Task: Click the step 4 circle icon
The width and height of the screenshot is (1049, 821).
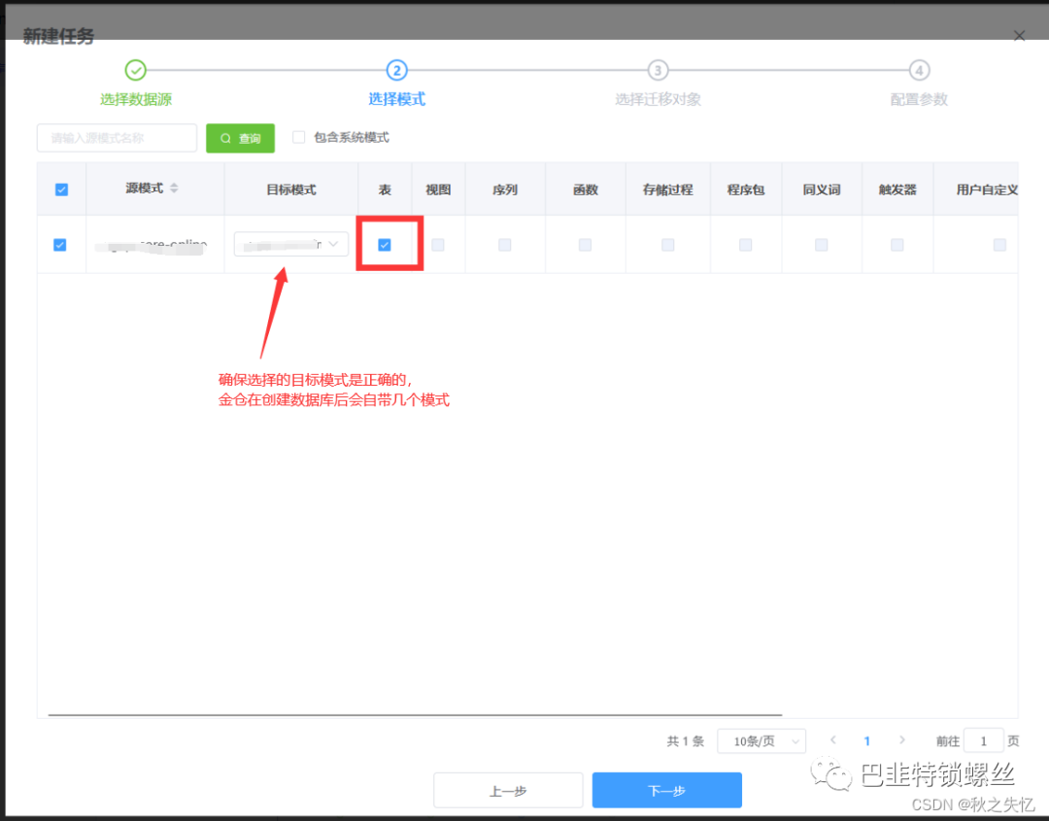Action: pos(919,70)
